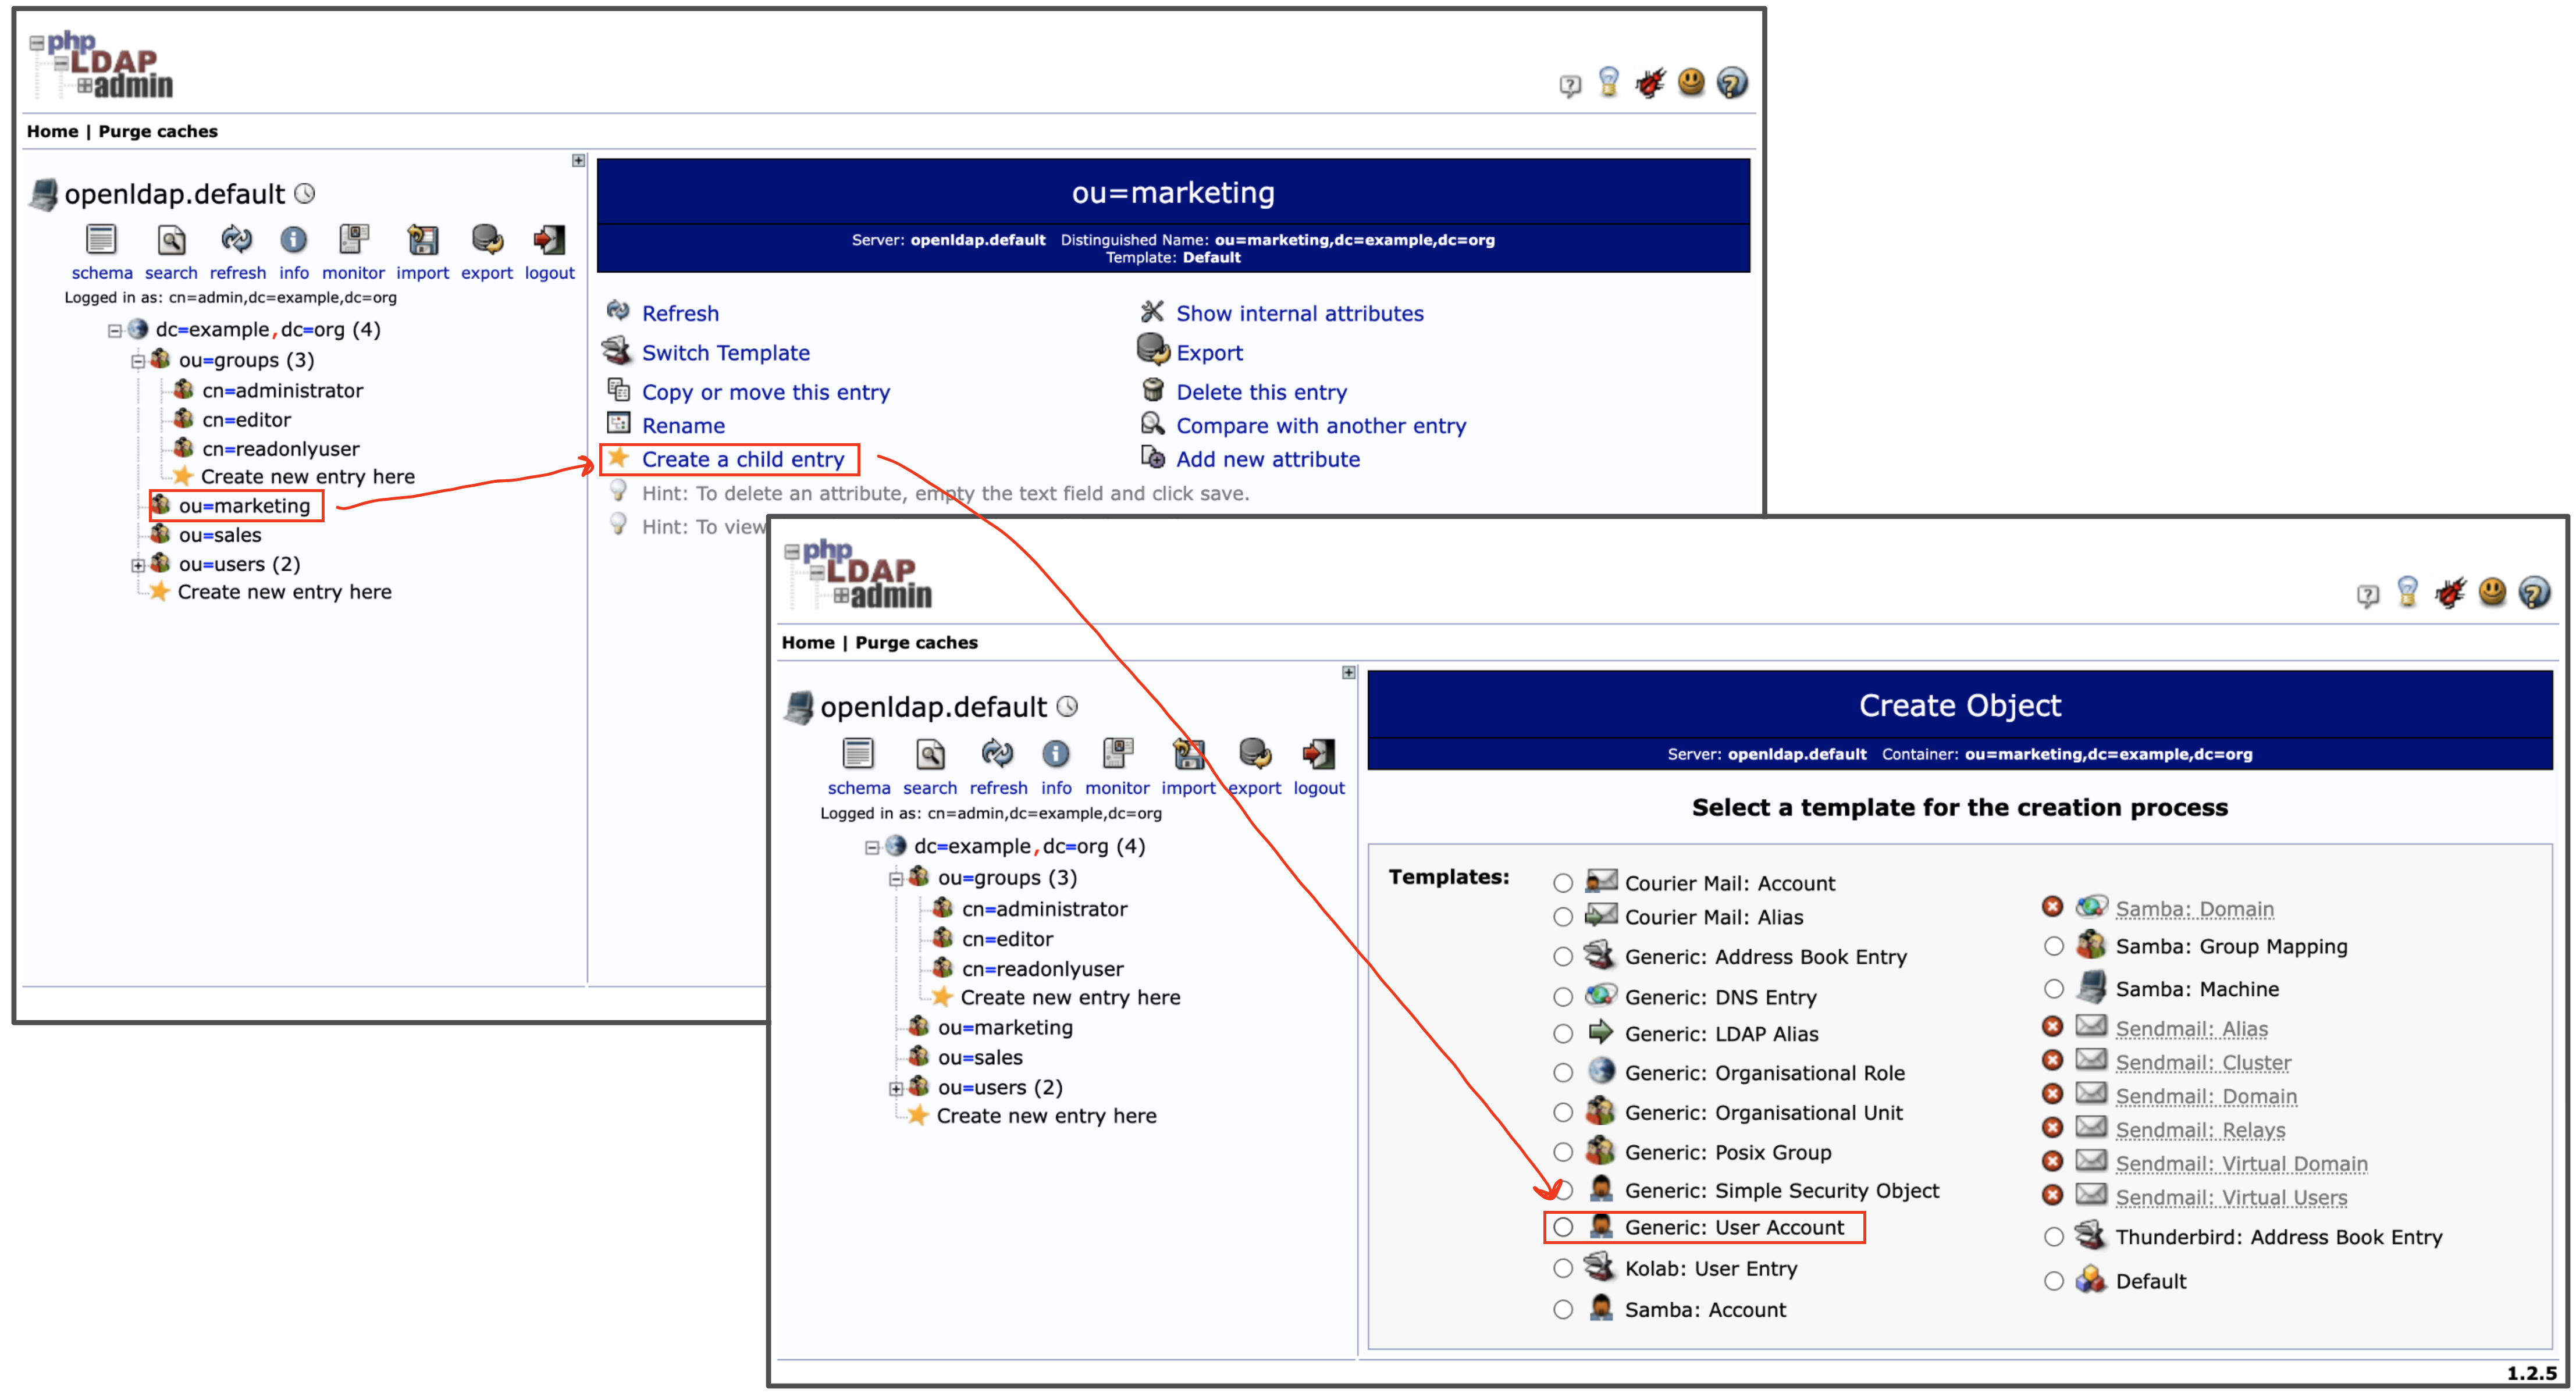Collapse dc=example,dc=org in the front window tree
This screenshot has height=1397, width=2576.
pos(872,847)
